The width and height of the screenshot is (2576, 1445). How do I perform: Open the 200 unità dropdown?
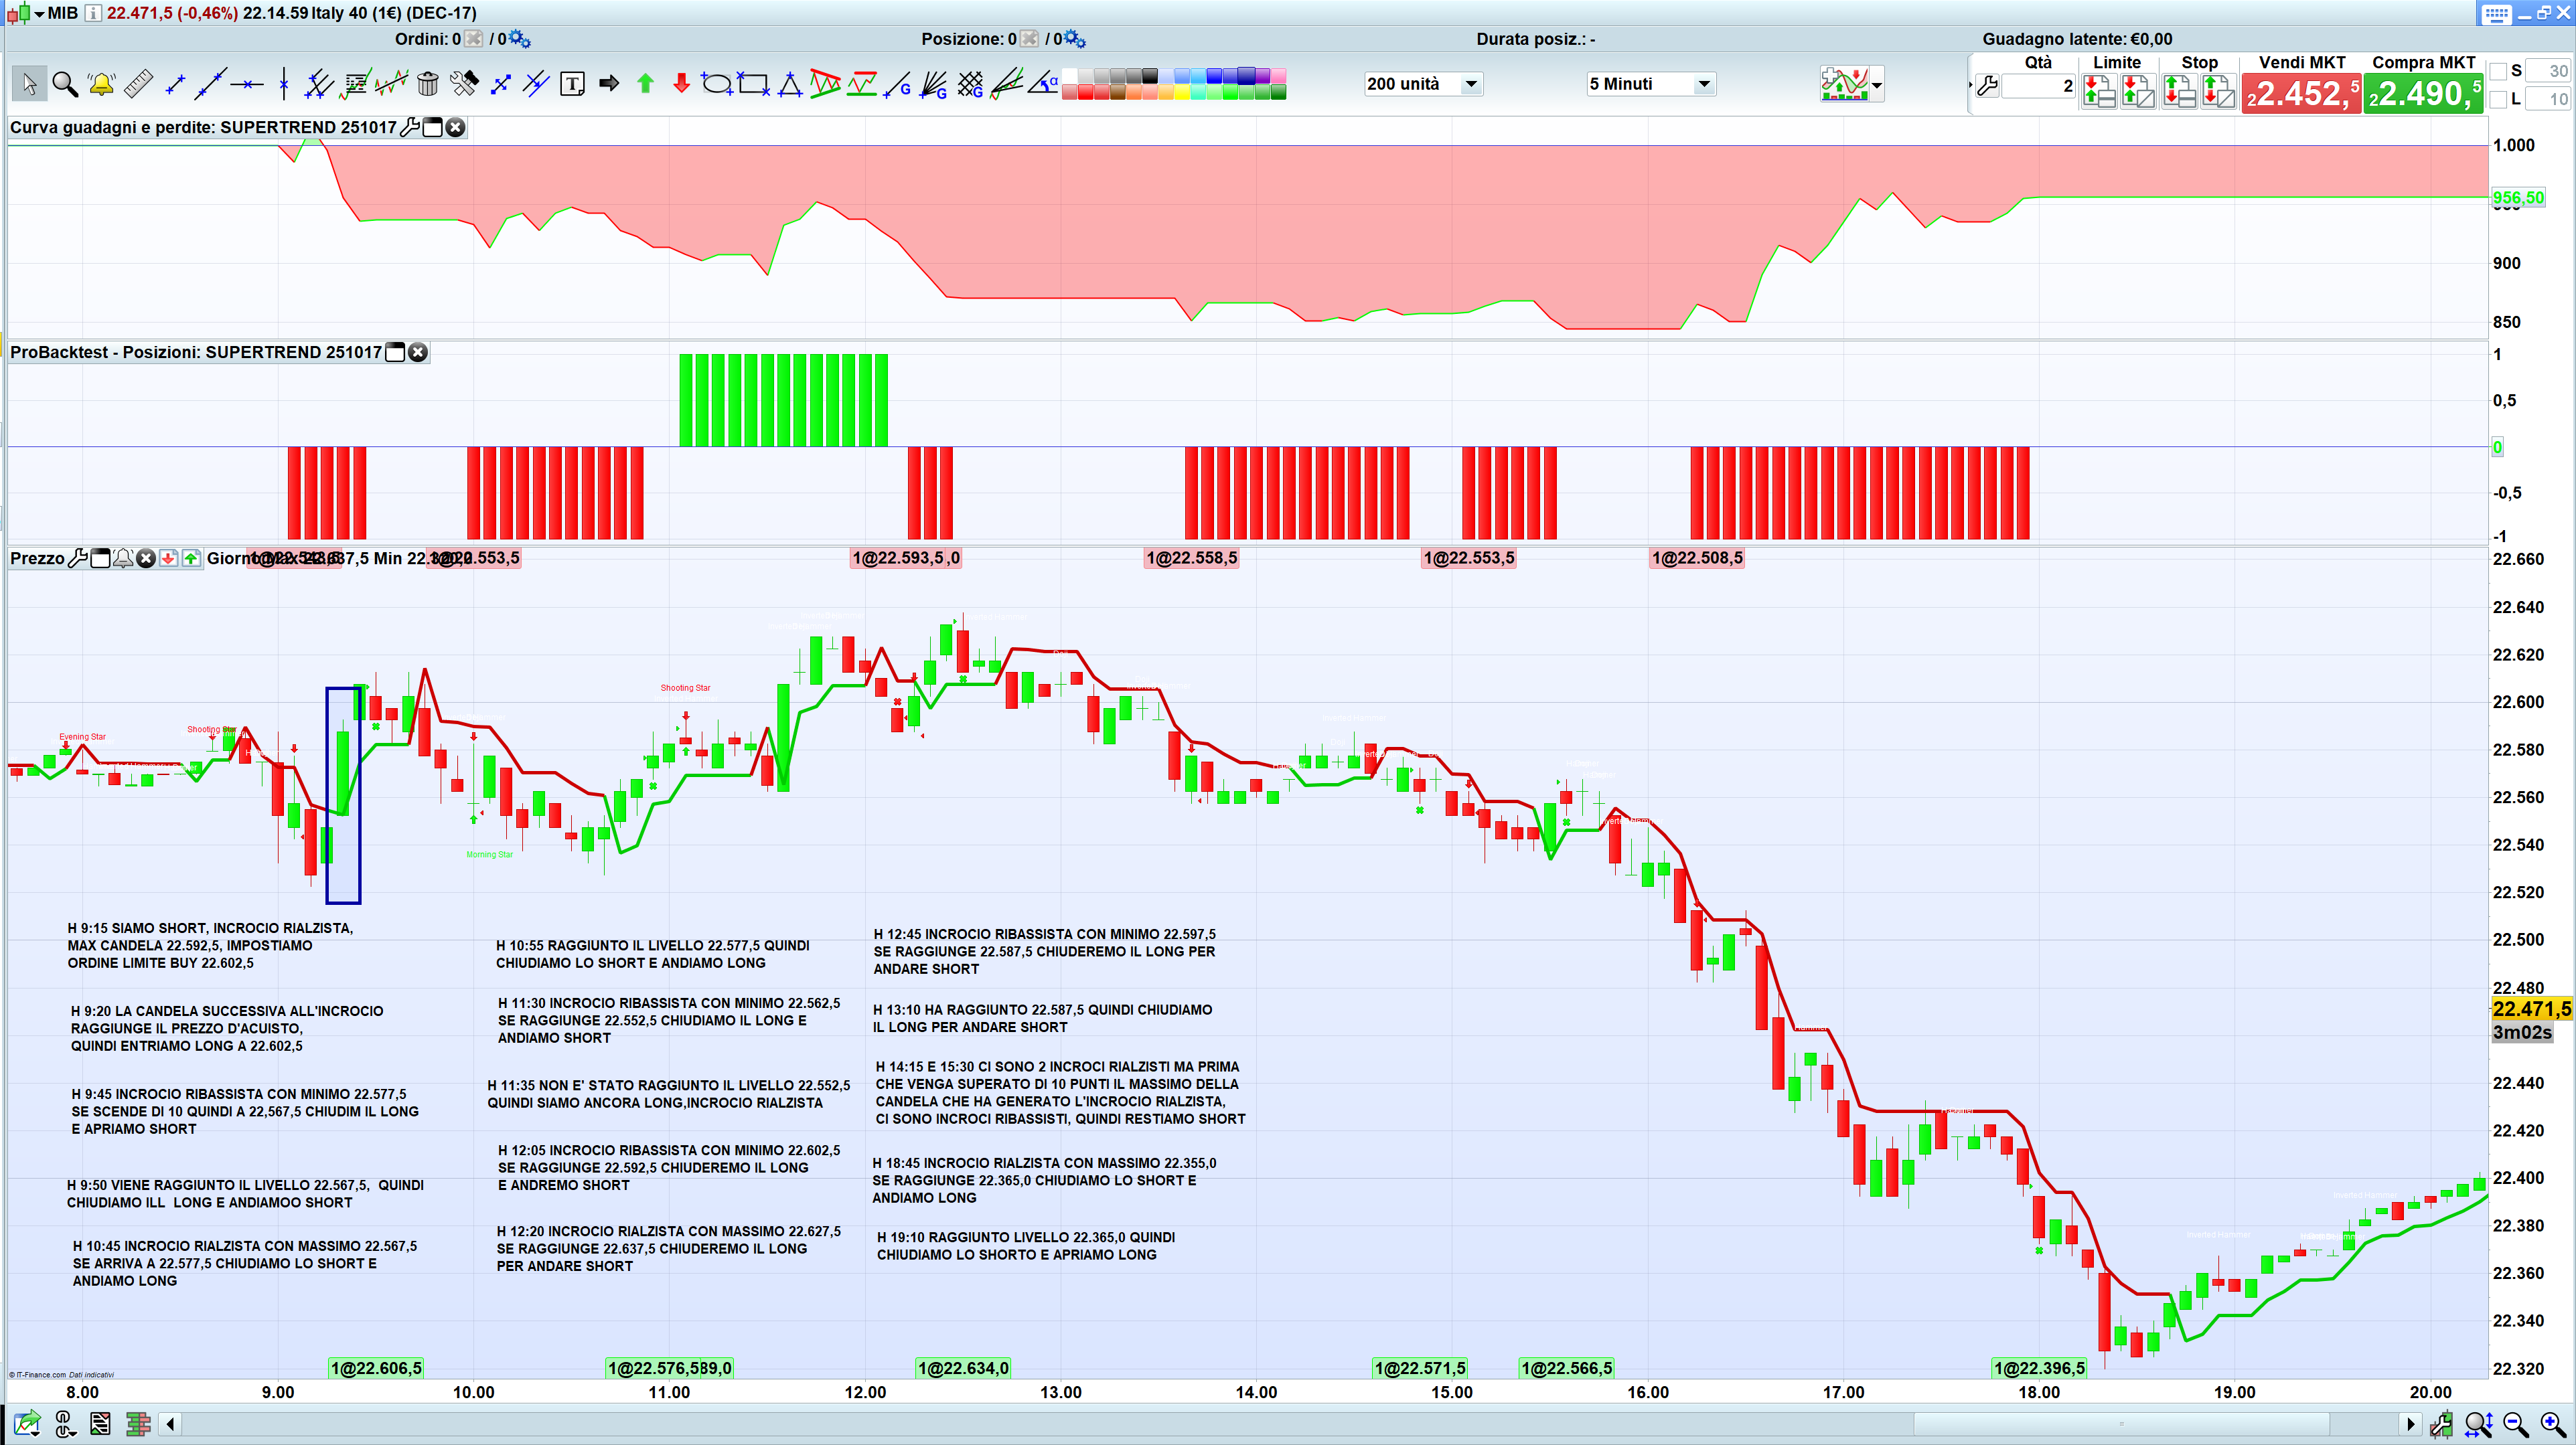(x=1470, y=84)
